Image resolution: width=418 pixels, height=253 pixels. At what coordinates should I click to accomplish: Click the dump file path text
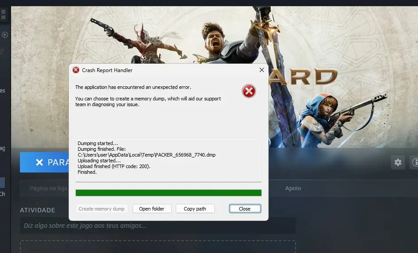coord(146,155)
